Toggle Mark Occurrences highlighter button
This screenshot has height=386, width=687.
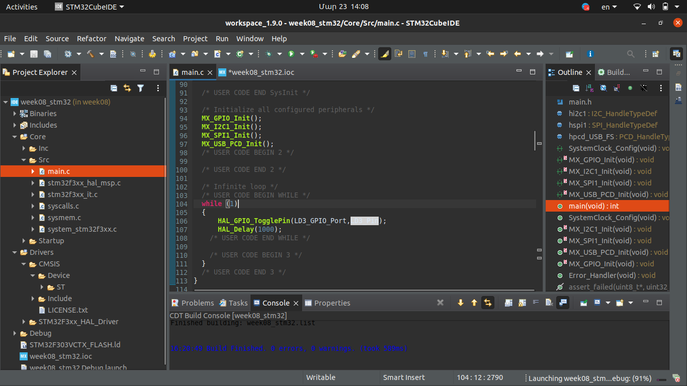[x=384, y=54]
